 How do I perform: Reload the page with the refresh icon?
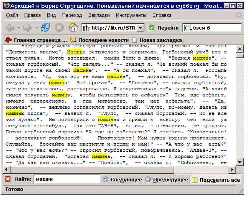45,27
